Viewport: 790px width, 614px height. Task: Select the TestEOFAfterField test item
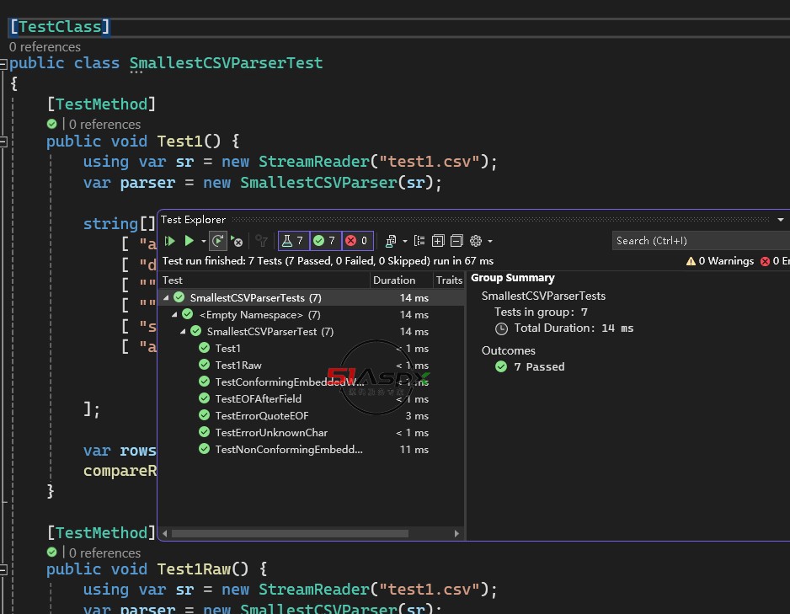pos(258,399)
